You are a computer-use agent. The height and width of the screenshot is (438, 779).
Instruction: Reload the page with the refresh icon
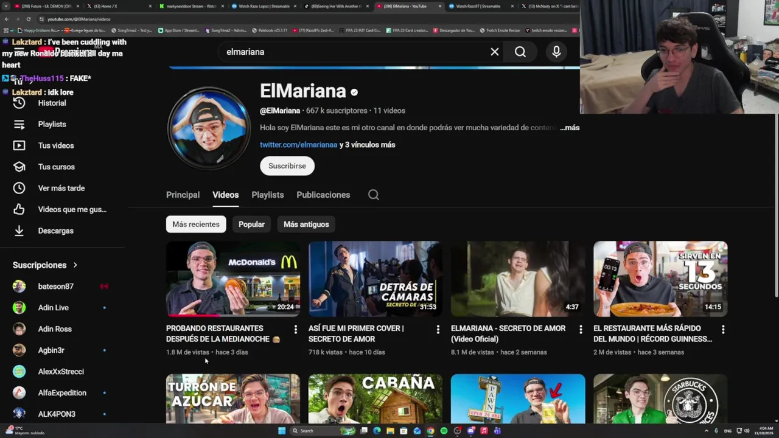[x=28, y=19]
